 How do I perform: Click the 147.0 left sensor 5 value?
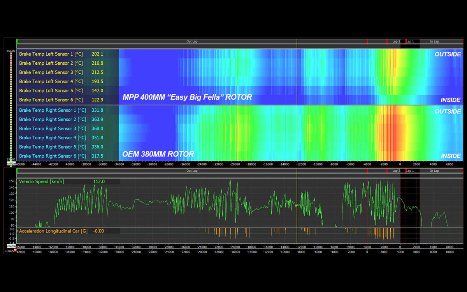point(97,91)
